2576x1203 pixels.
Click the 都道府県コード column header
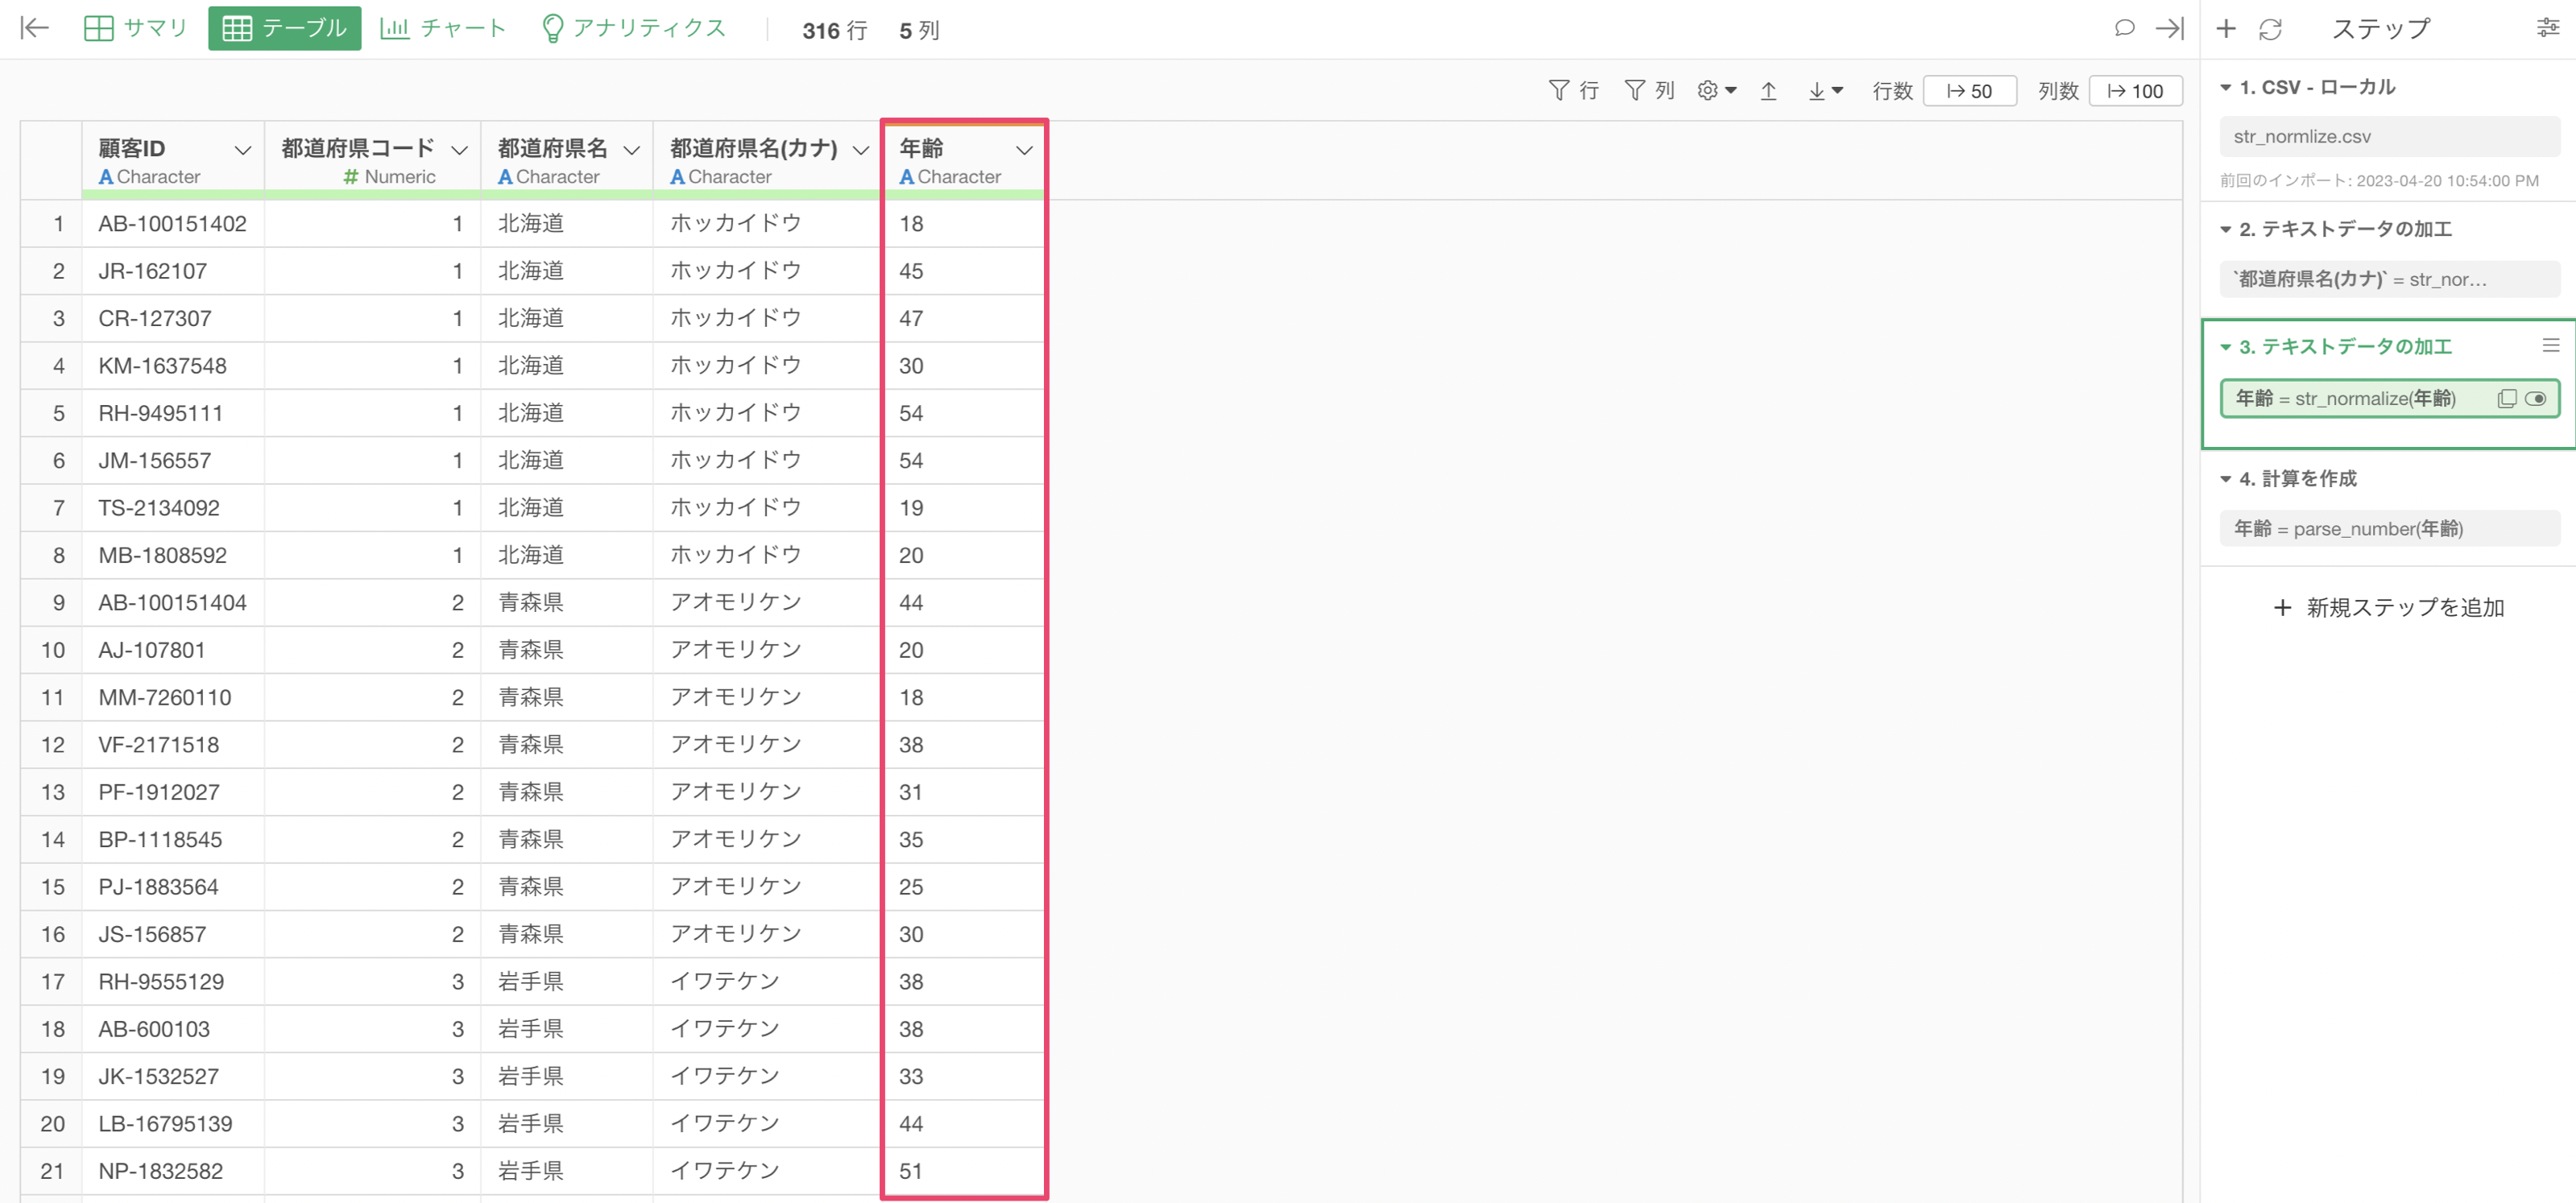tap(373, 160)
